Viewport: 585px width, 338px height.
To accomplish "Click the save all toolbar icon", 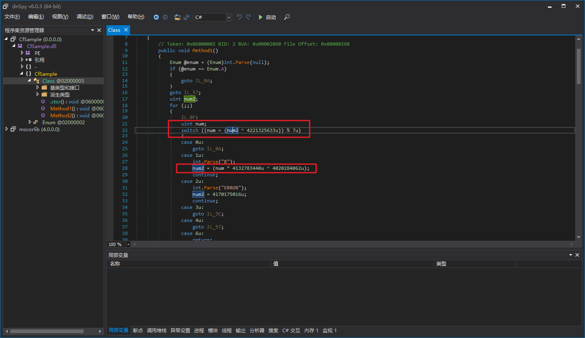I will point(186,17).
